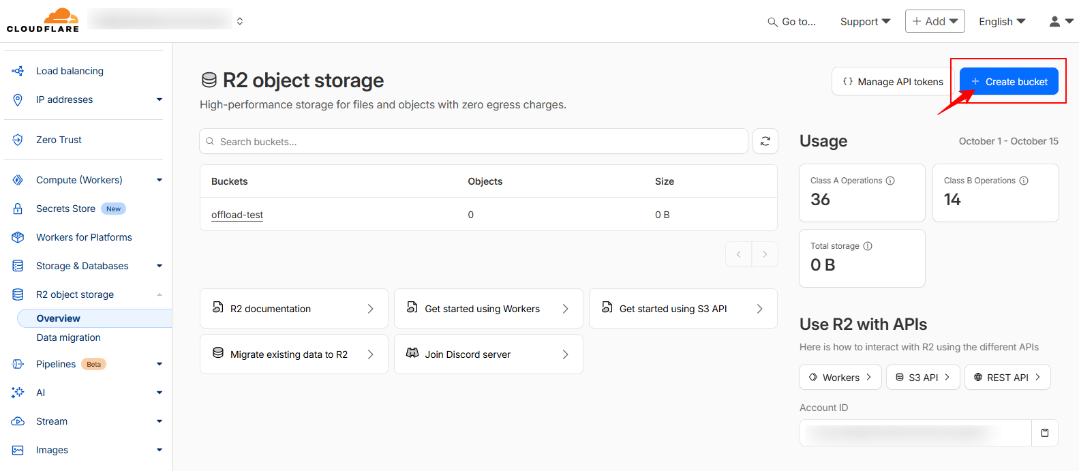Click the Zero Trust sidebar icon
Image resolution: width=1079 pixels, height=471 pixels.
(x=18, y=140)
